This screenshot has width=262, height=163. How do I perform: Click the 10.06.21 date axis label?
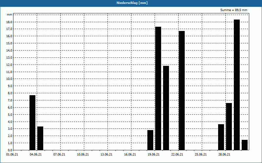coord(83,155)
